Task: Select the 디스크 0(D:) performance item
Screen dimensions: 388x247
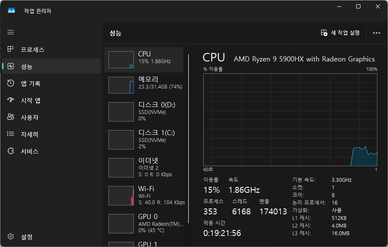Action: point(144,112)
